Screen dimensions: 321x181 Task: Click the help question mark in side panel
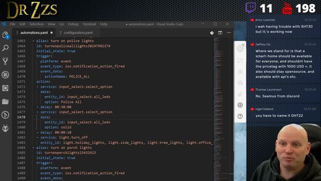point(240,116)
